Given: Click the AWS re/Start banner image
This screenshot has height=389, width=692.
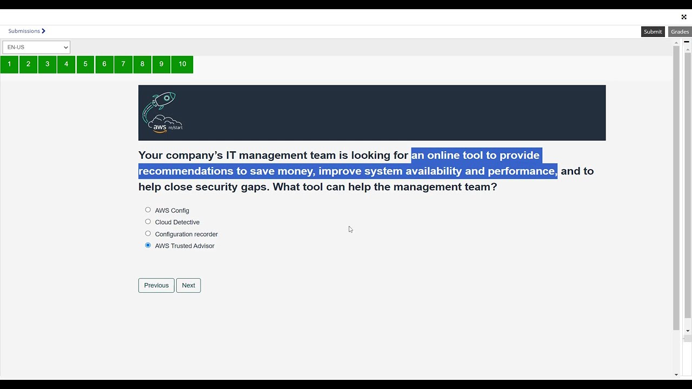Looking at the screenshot, I should point(372,112).
